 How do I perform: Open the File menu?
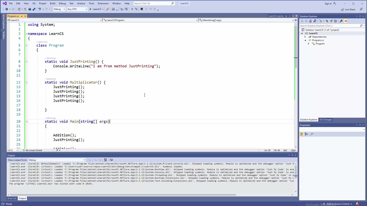pyautogui.click(x=11, y=3)
